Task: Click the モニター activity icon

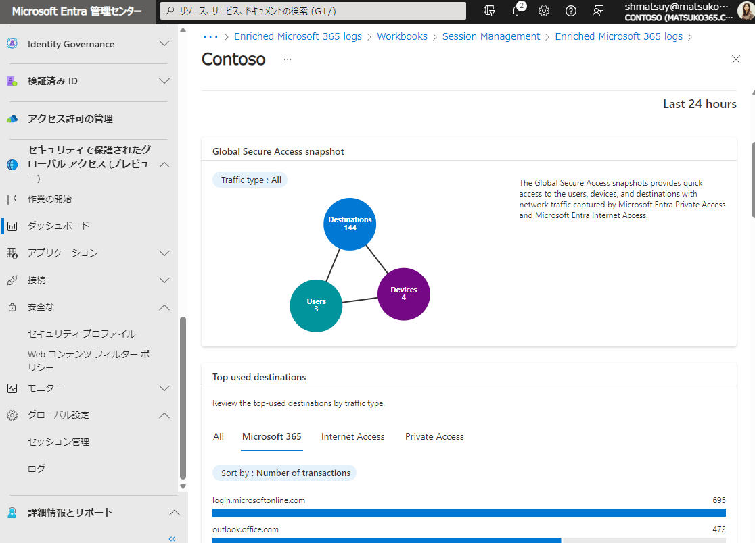Action: tap(13, 388)
